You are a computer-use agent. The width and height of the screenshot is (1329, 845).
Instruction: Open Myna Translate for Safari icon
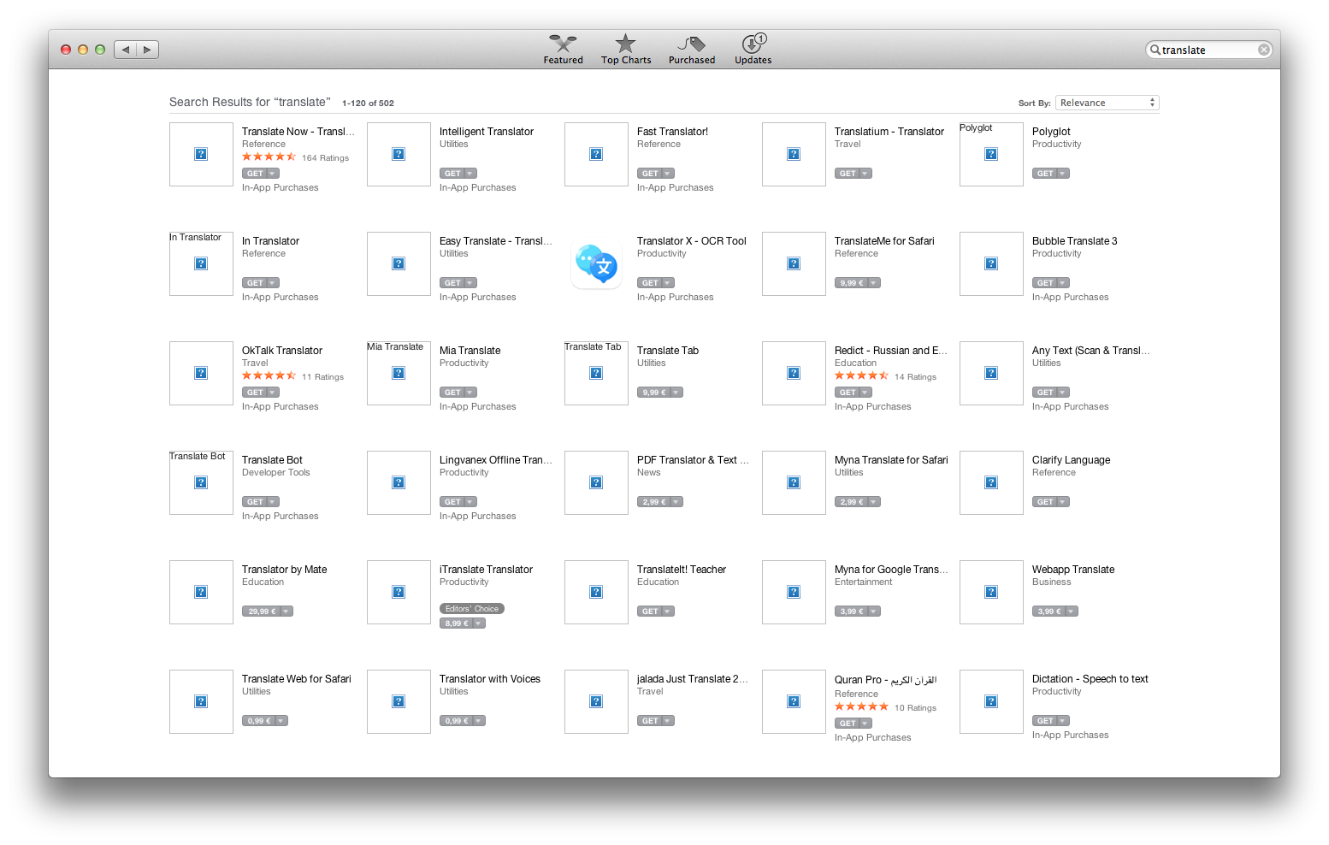794,482
